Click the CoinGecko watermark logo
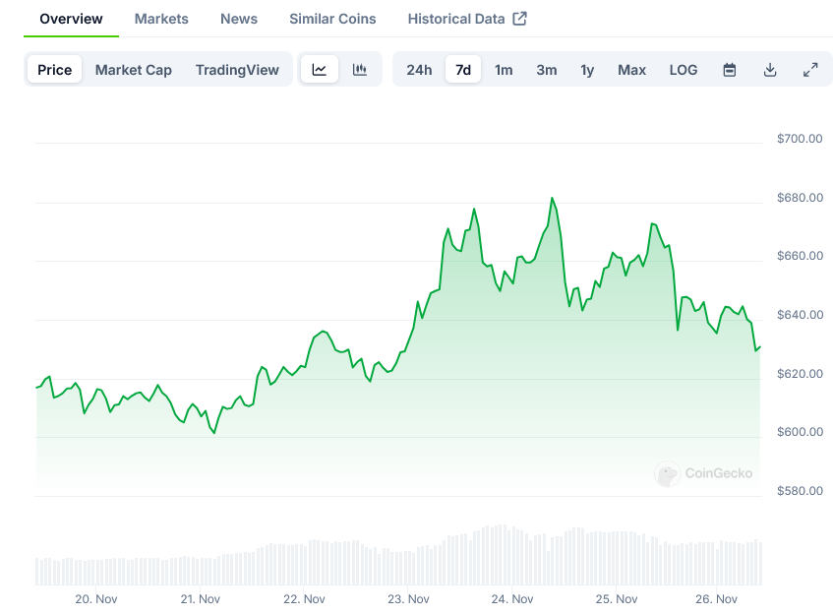 coord(704,473)
